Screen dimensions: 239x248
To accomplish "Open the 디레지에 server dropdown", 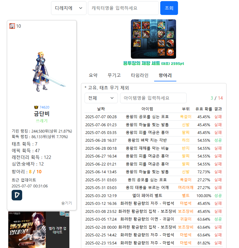I will 68,8.
